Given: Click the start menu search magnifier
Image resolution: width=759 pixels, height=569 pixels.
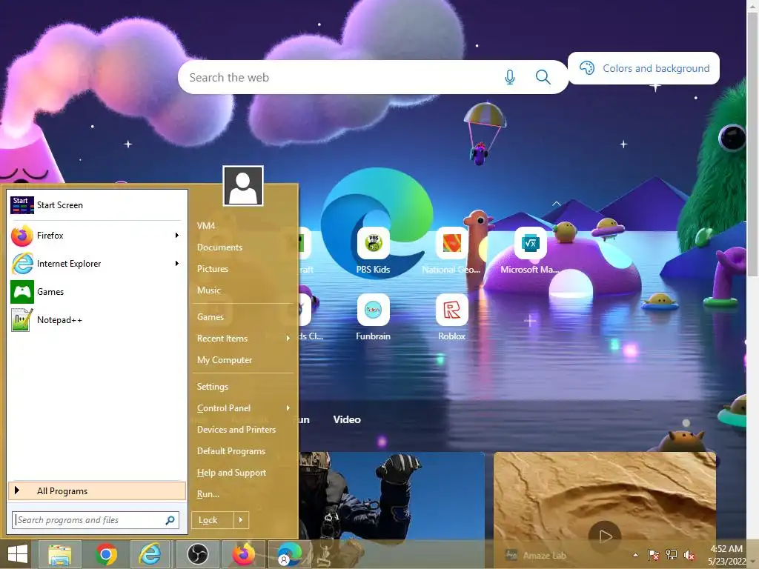Looking at the screenshot, I should tap(170, 520).
